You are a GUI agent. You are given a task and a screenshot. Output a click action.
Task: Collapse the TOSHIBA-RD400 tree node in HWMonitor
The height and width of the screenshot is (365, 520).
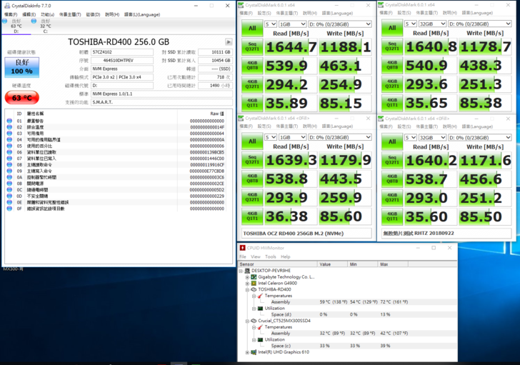246,289
